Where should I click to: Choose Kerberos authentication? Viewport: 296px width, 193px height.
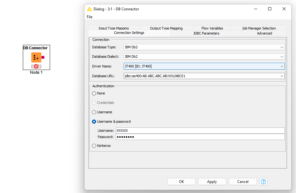[x=94, y=146]
